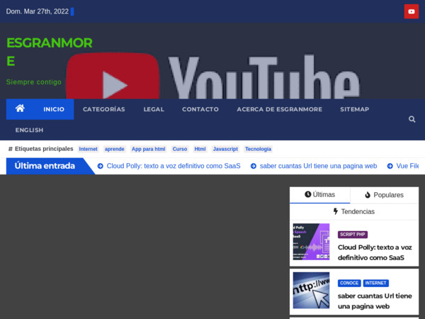The image size is (425, 319).
Task: Select the Tendencias tab
Action: pyautogui.click(x=354, y=211)
